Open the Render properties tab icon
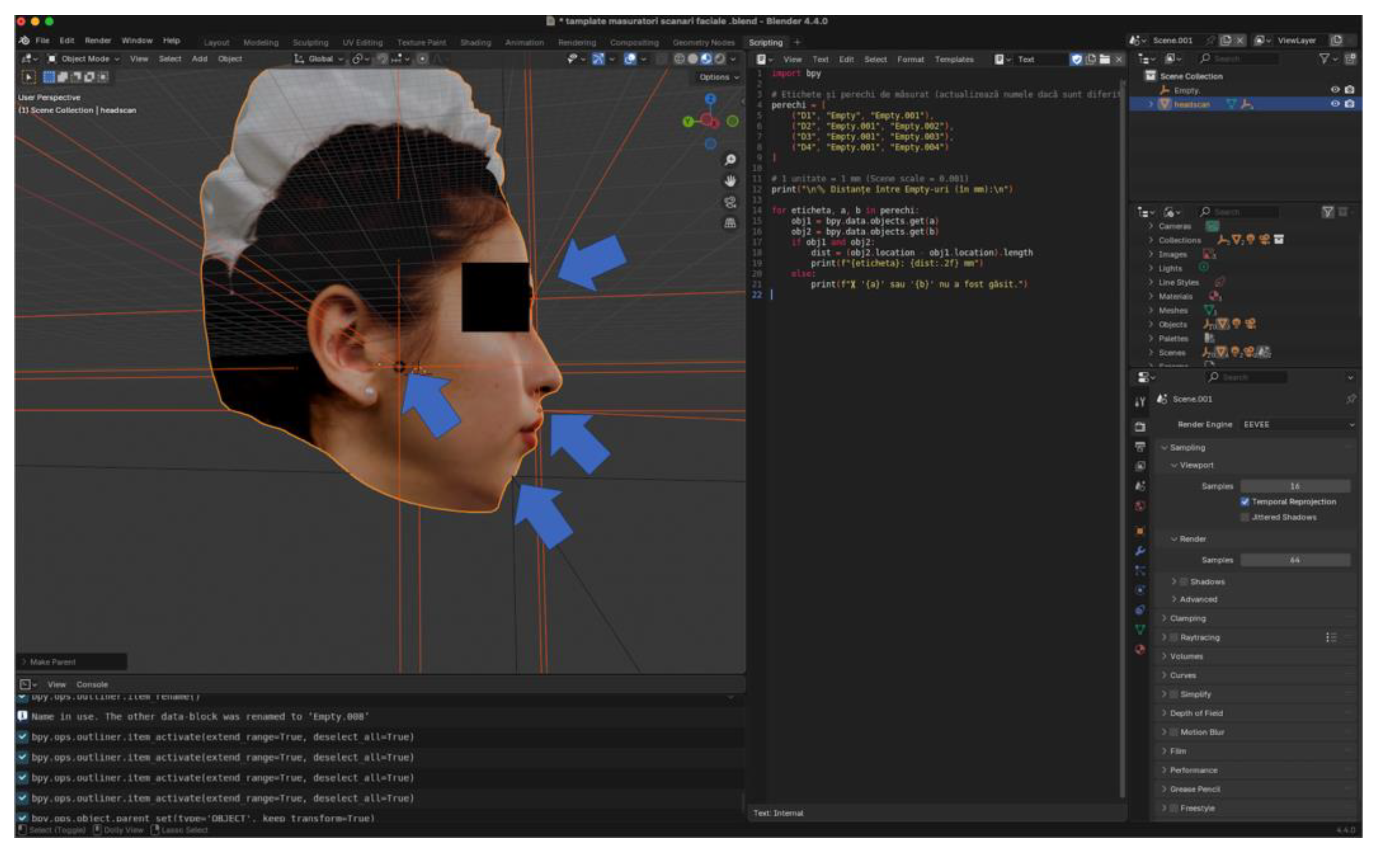The height and width of the screenshot is (849, 1374). [1140, 427]
